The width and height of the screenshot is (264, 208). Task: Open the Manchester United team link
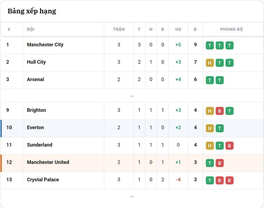[x=48, y=162]
